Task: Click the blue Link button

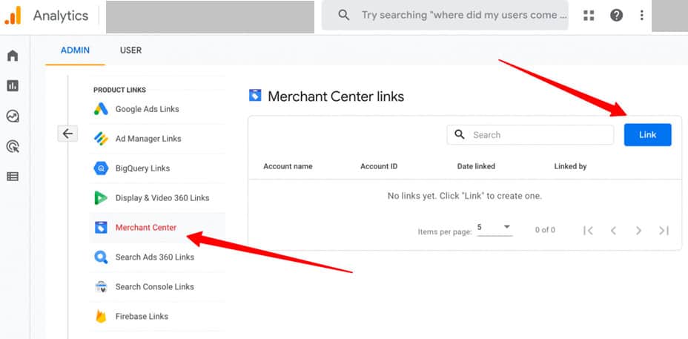Action: click(x=648, y=135)
